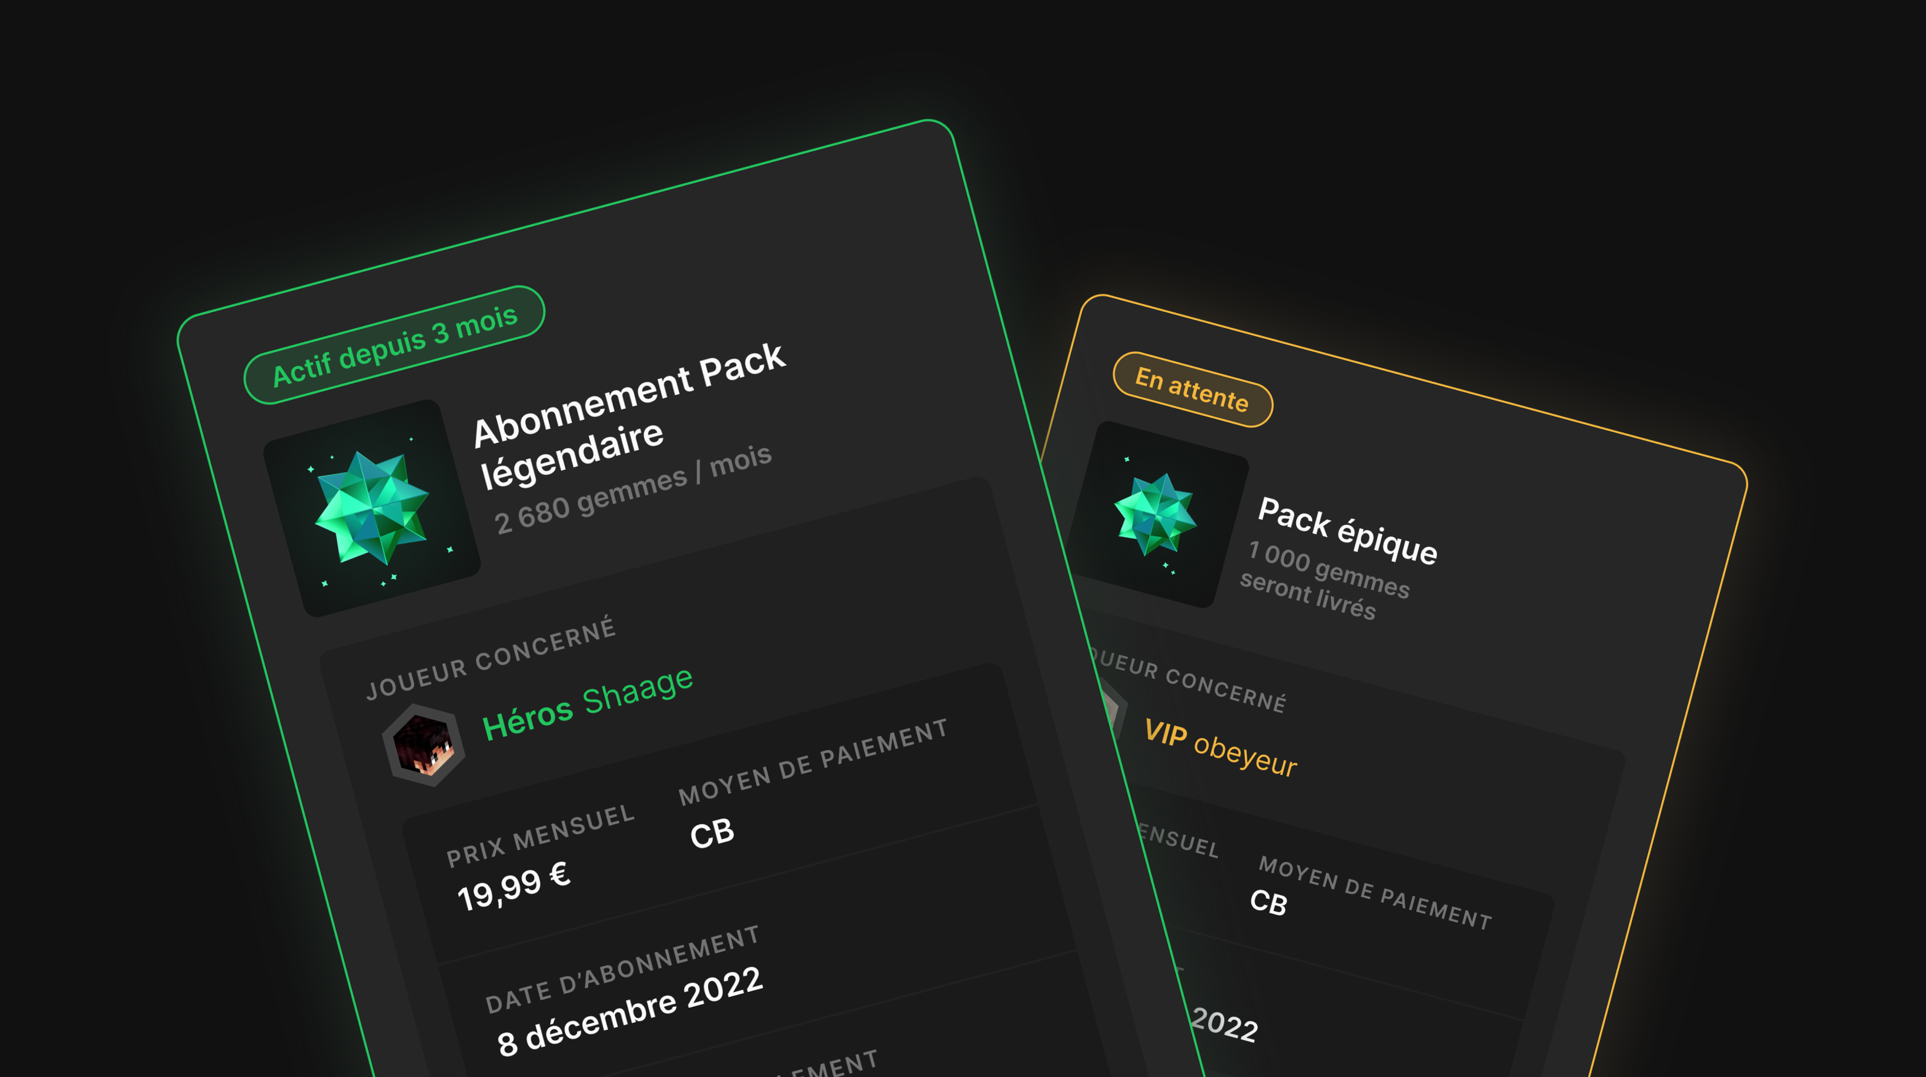Open the 'VIP obeyeur' player link

point(1220,748)
